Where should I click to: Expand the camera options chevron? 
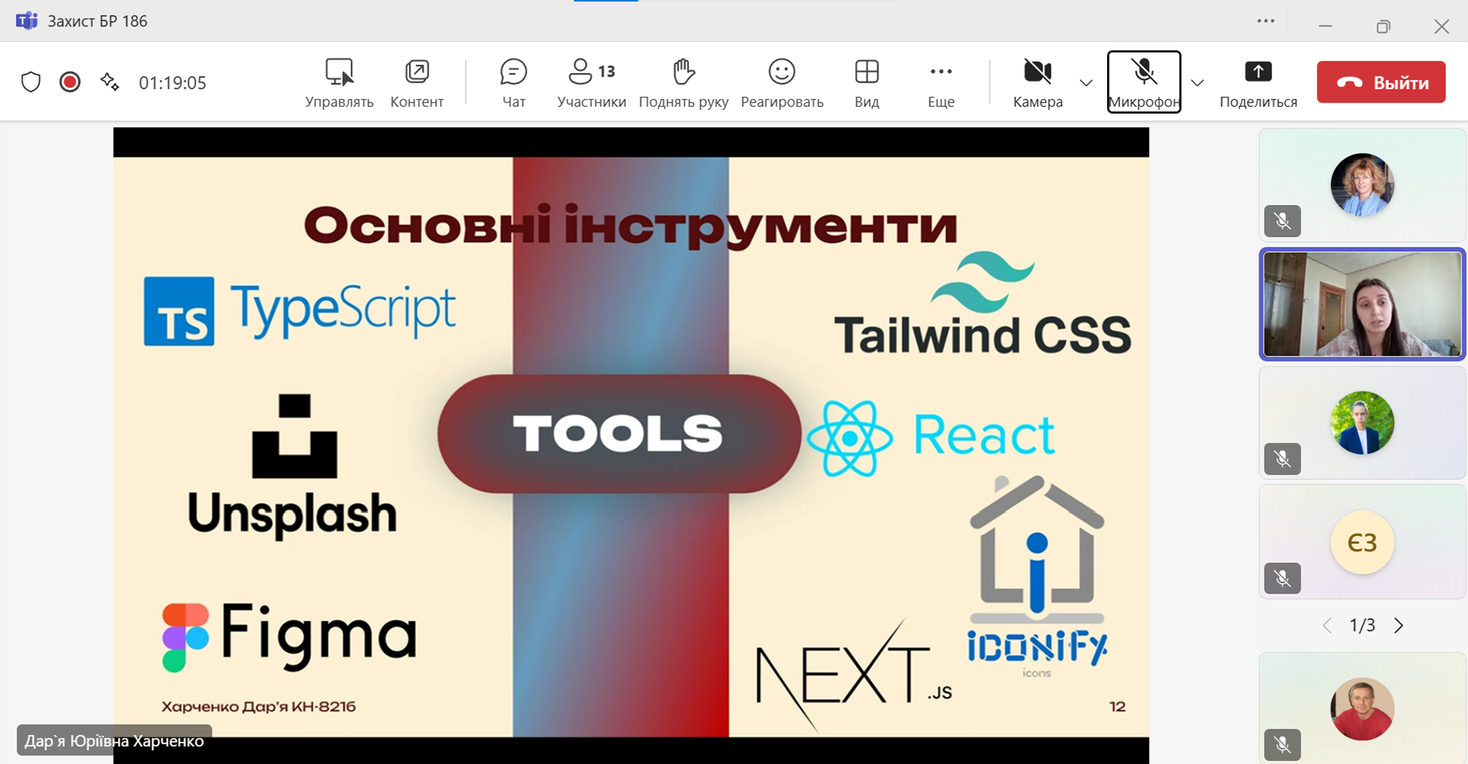(x=1086, y=83)
